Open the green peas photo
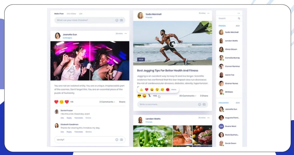The width and height of the screenshot is (294, 155). [x=153, y=136]
